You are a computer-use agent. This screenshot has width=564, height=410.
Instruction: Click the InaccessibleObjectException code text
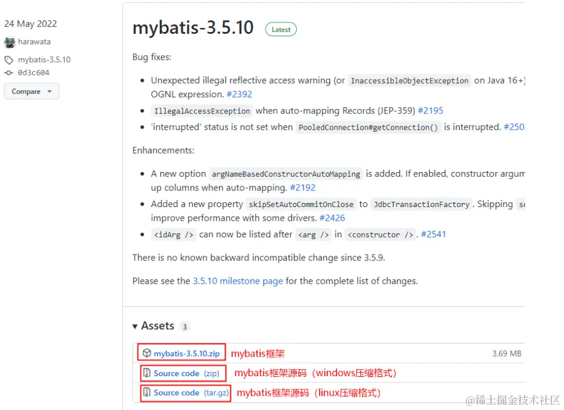tap(409, 81)
